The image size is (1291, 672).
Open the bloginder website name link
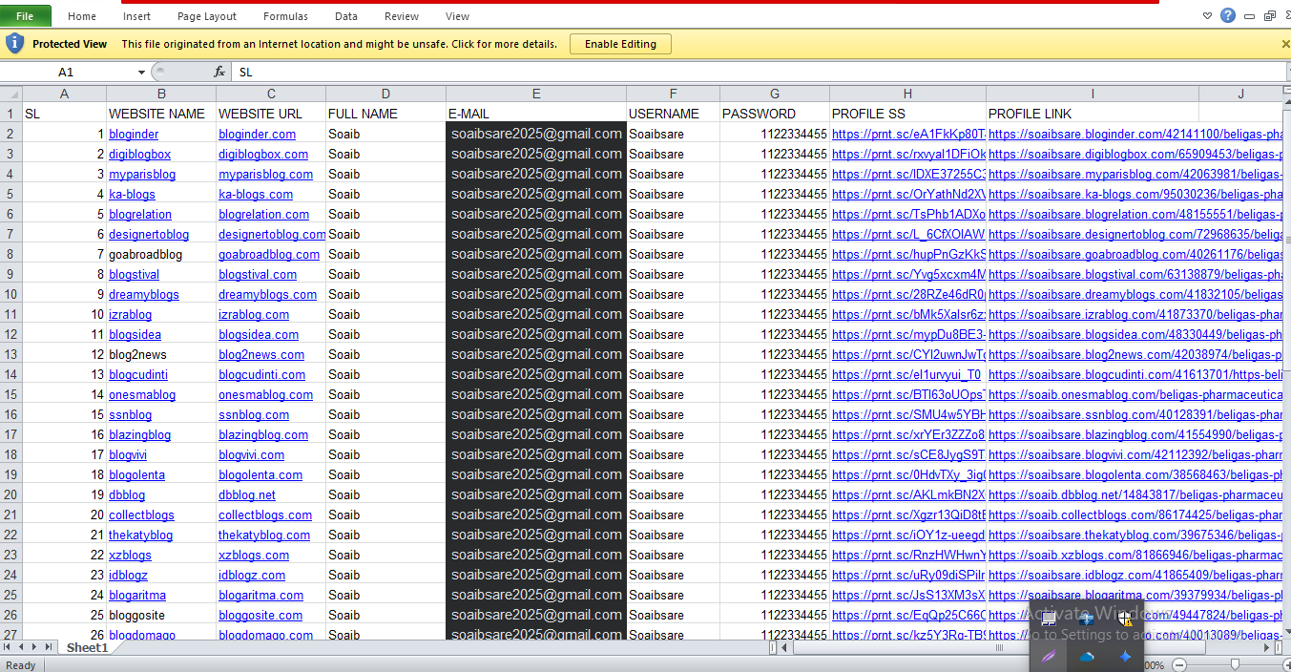134,135
